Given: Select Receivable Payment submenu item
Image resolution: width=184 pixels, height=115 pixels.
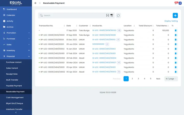Looking at the screenshot, I should [16, 91].
